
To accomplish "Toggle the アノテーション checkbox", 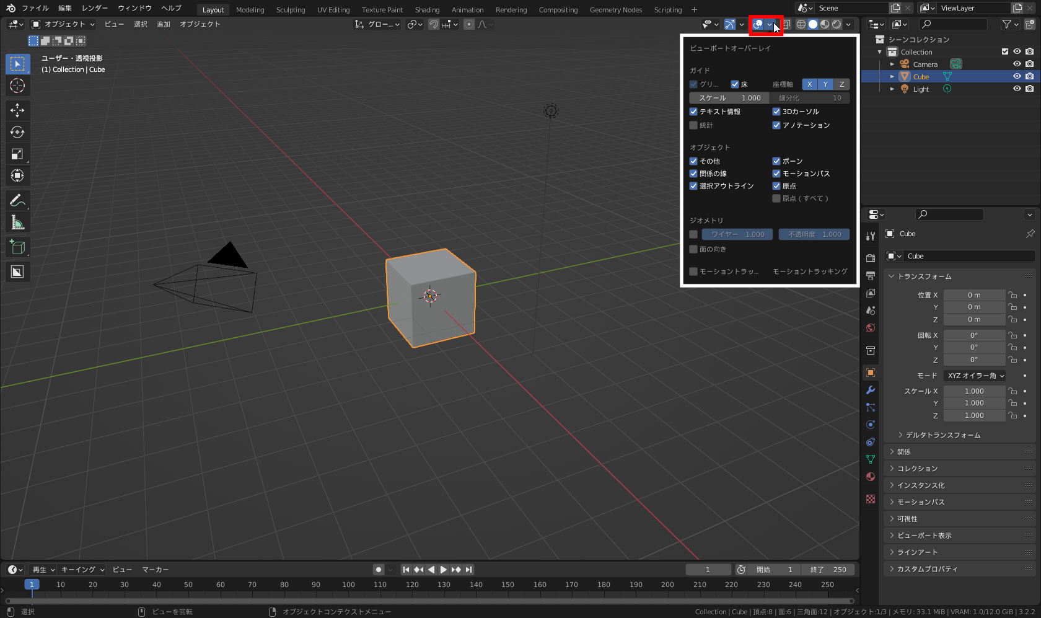I will pyautogui.click(x=776, y=125).
